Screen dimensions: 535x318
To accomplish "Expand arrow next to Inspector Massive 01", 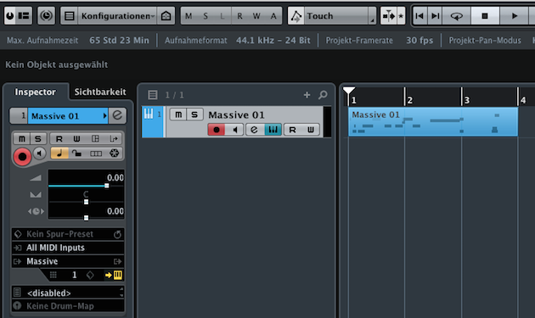I will 104,116.
